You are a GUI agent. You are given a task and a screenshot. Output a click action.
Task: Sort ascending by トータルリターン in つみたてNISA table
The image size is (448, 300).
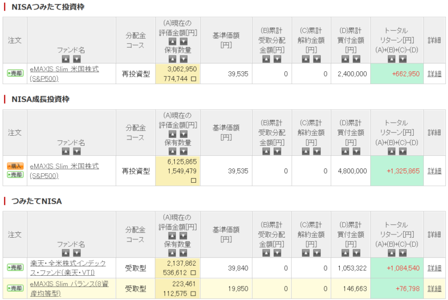click(x=391, y=253)
